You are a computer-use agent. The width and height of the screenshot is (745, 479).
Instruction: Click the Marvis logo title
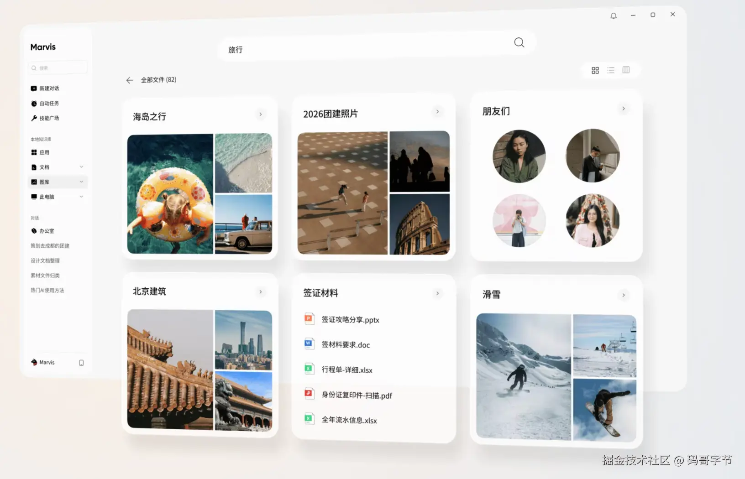pyautogui.click(x=43, y=47)
